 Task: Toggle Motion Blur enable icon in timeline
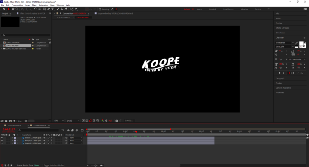(x=77, y=130)
